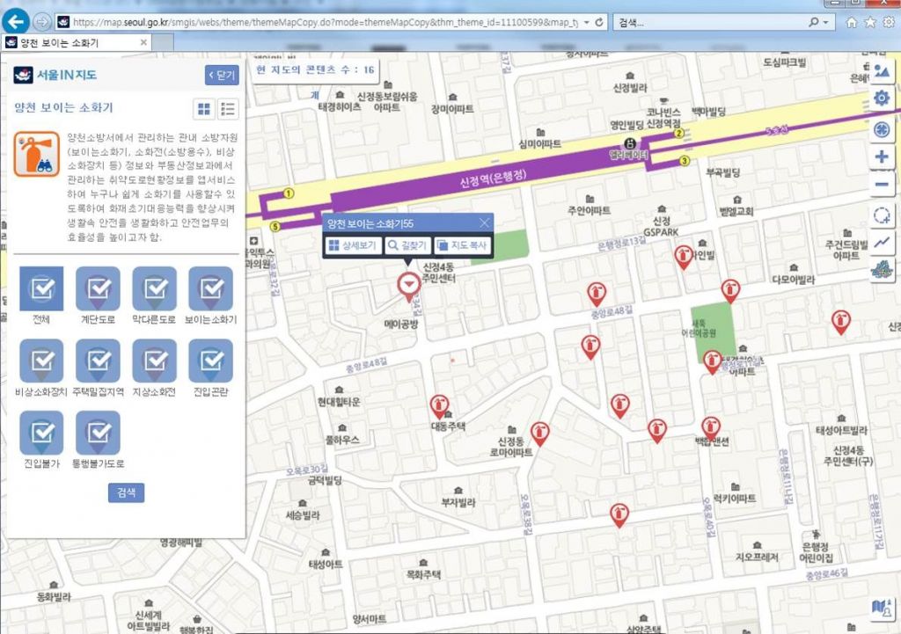Close the 양천 보이는 소화기55 popup
The height and width of the screenshot is (634, 901).
tap(484, 224)
